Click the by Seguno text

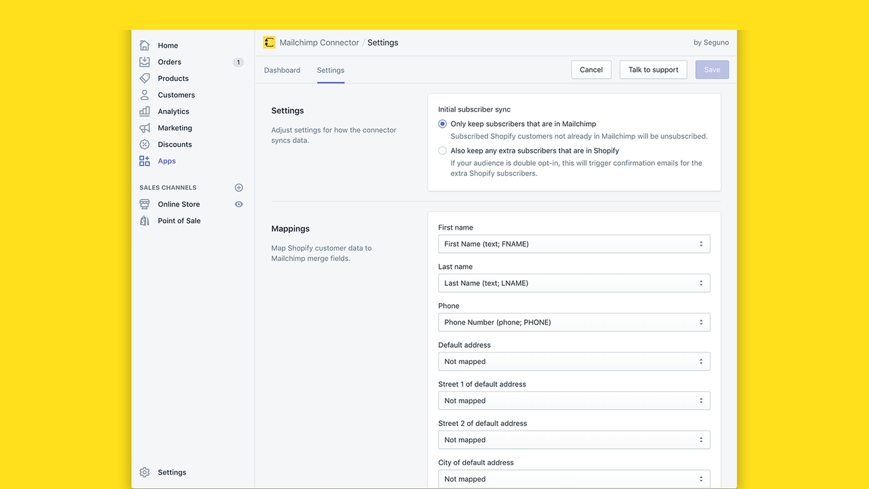(x=711, y=42)
